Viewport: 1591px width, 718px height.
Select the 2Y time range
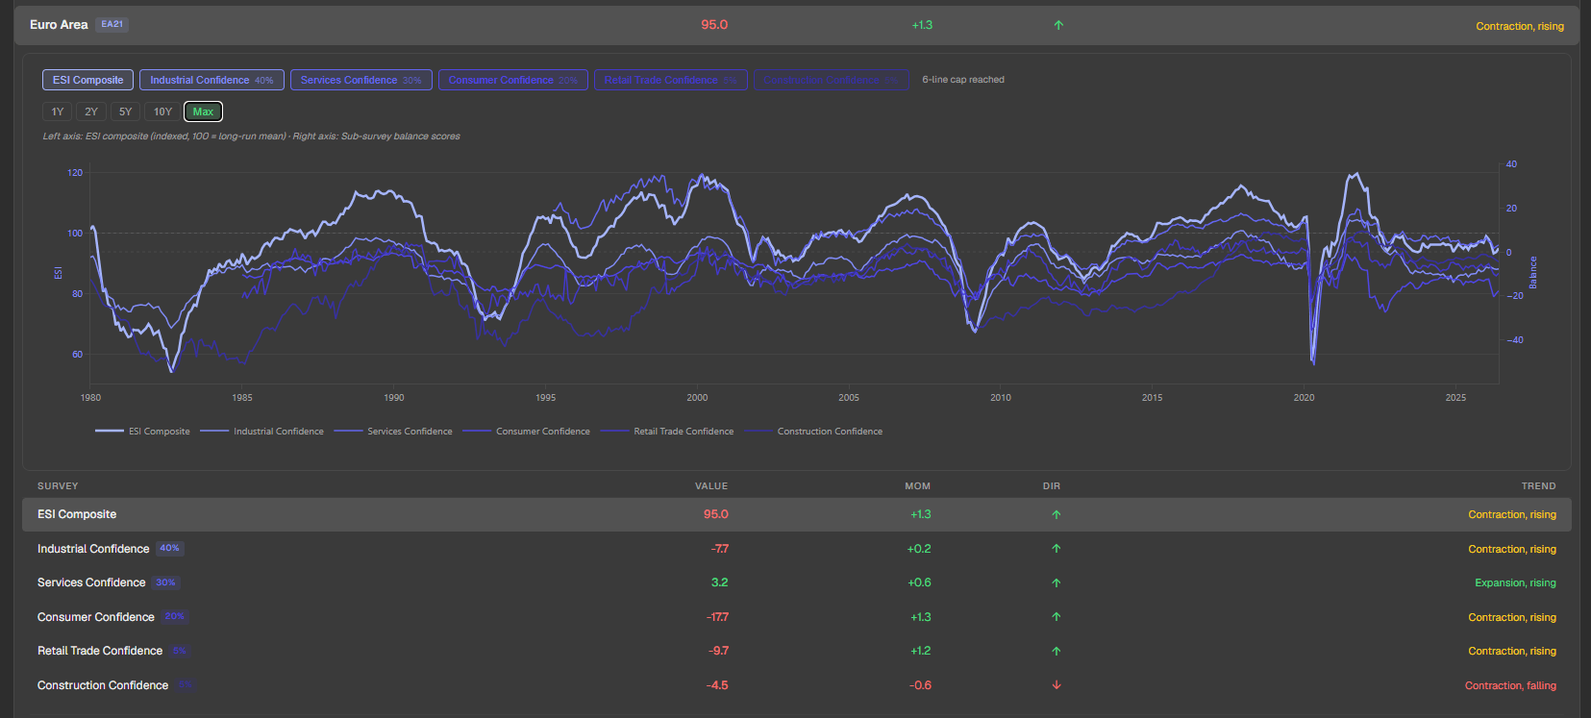pos(91,111)
